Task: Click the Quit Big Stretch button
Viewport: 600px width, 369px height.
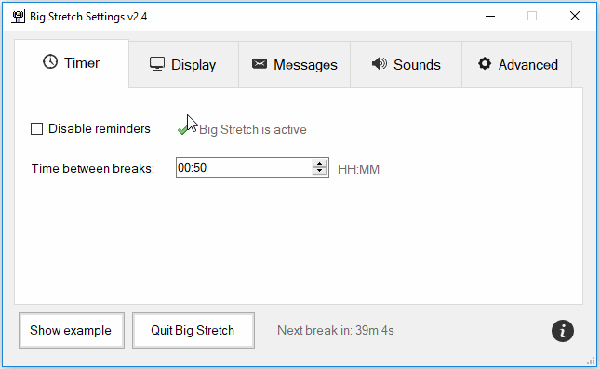Action: click(x=193, y=330)
